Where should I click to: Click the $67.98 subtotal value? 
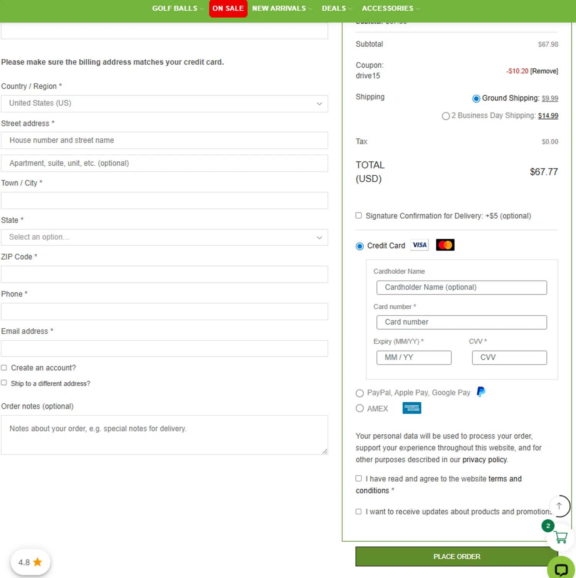pyautogui.click(x=548, y=44)
